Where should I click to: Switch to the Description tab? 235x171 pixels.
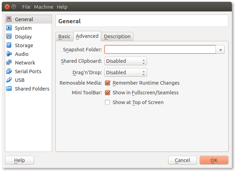[117, 36]
